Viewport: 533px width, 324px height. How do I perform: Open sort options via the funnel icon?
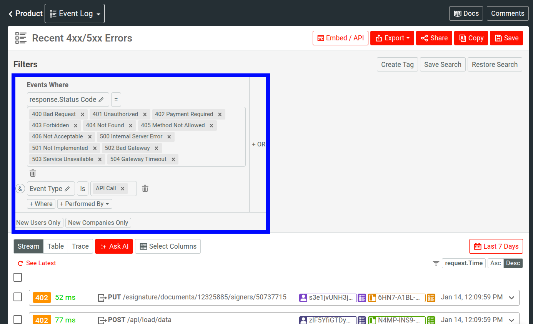(x=435, y=263)
